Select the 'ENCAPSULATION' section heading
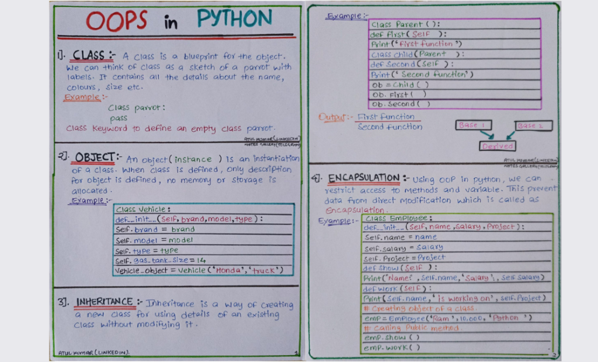The height and width of the screenshot is (362, 598). [364, 178]
